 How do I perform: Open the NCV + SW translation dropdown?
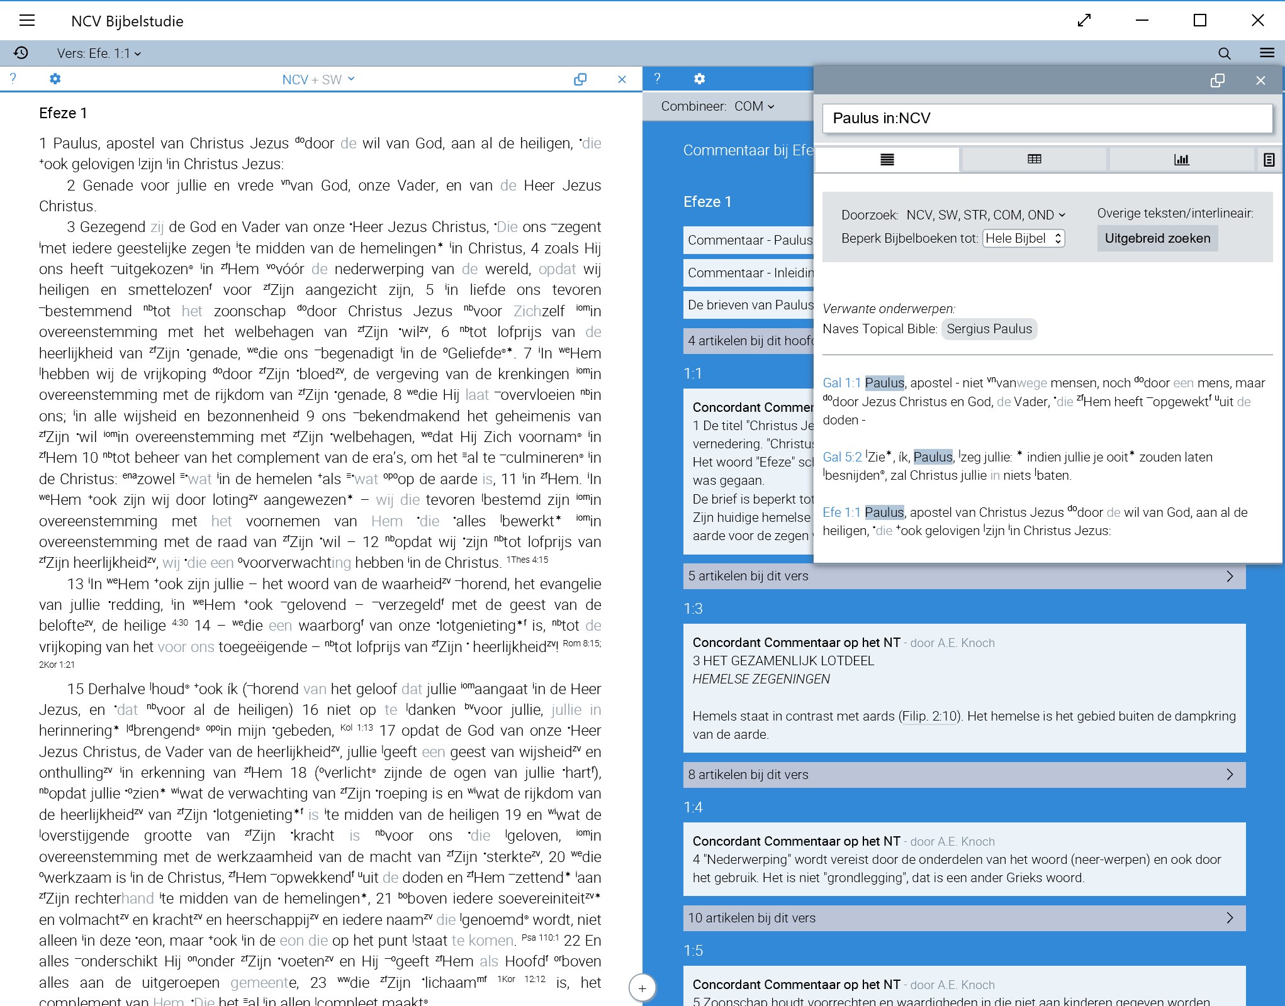[x=318, y=80]
